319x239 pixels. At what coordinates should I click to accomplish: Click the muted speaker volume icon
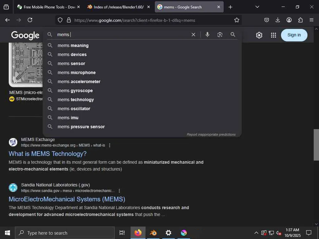[279, 233]
